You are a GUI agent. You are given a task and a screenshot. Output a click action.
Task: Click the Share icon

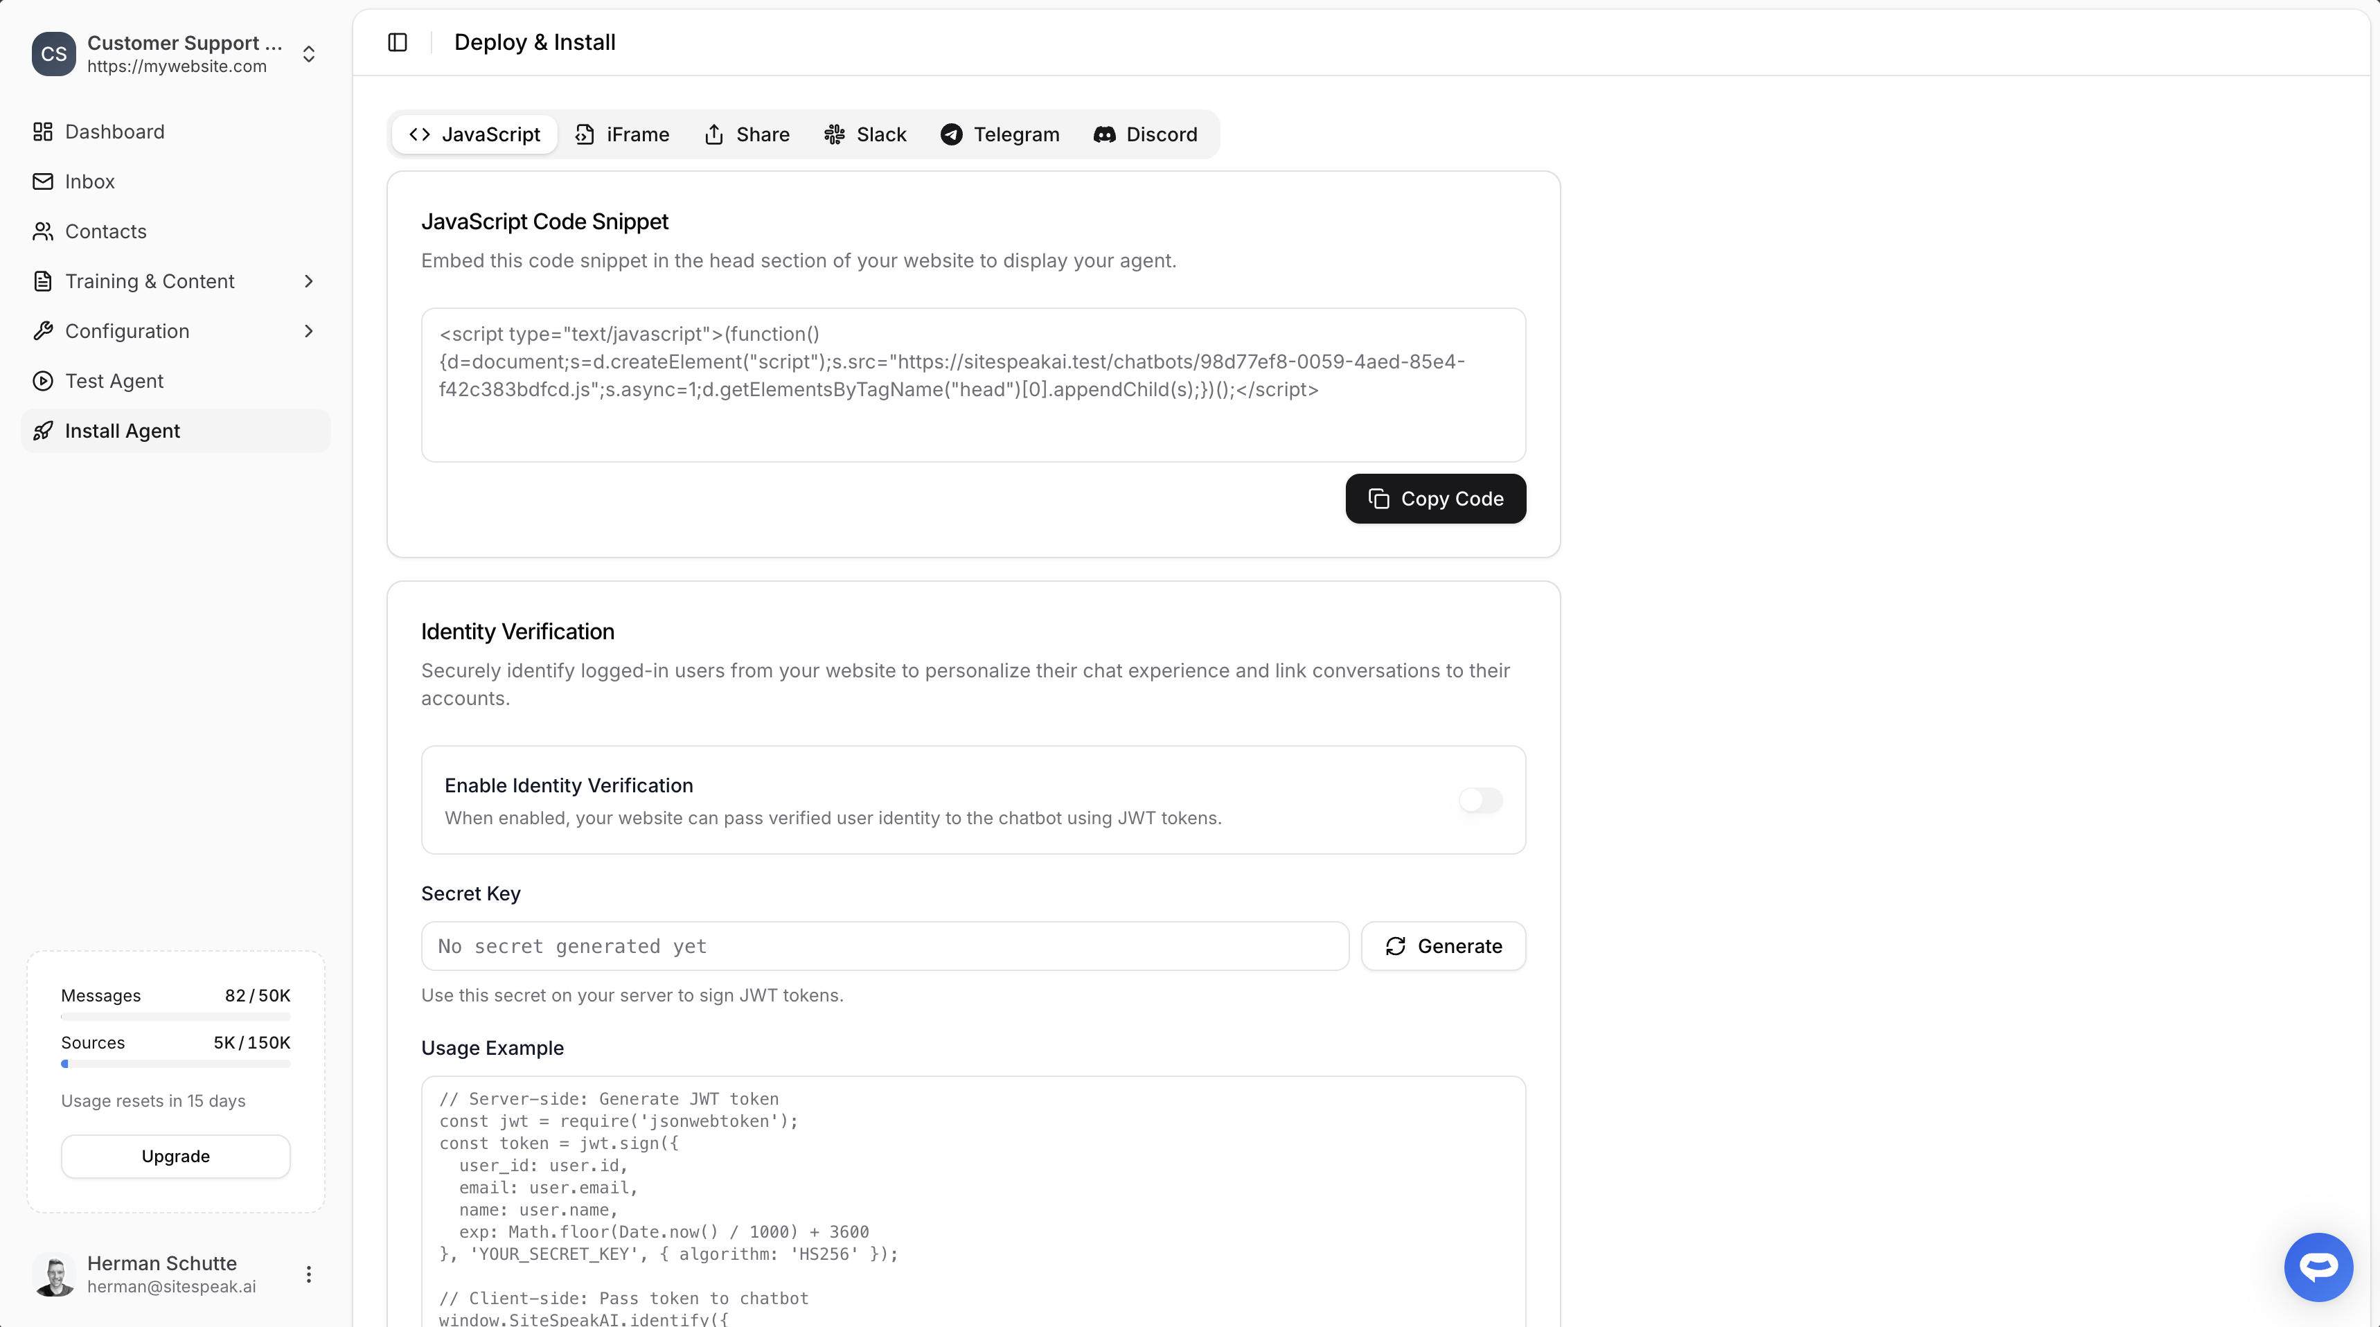tap(715, 134)
